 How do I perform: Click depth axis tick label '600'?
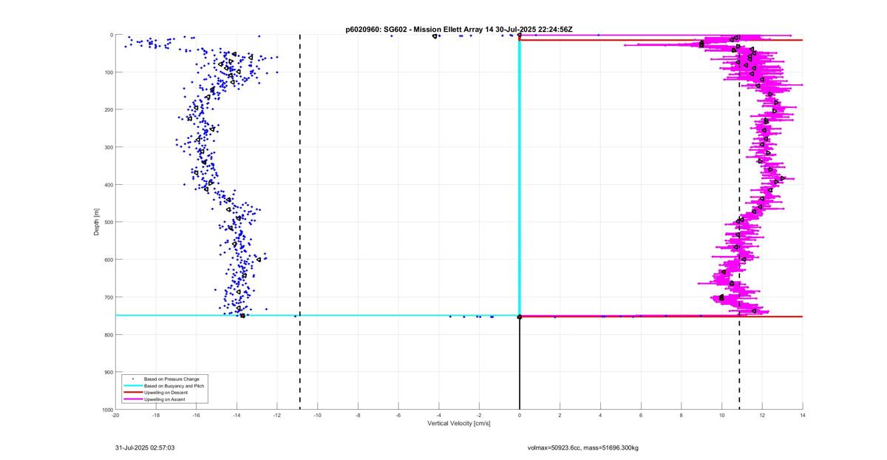coord(109,260)
